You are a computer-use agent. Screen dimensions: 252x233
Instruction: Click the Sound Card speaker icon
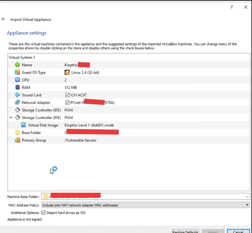coord(17,95)
